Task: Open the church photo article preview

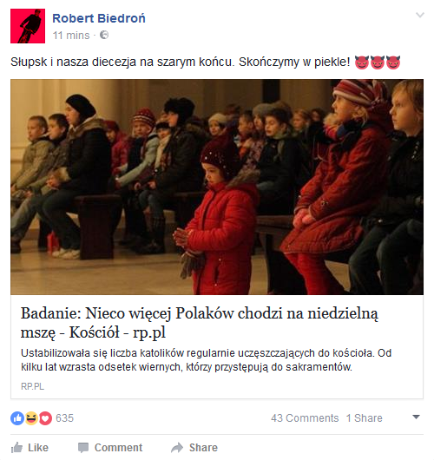Action: point(217,187)
